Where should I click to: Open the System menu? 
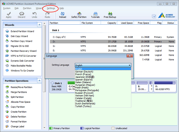click(7, 8)
